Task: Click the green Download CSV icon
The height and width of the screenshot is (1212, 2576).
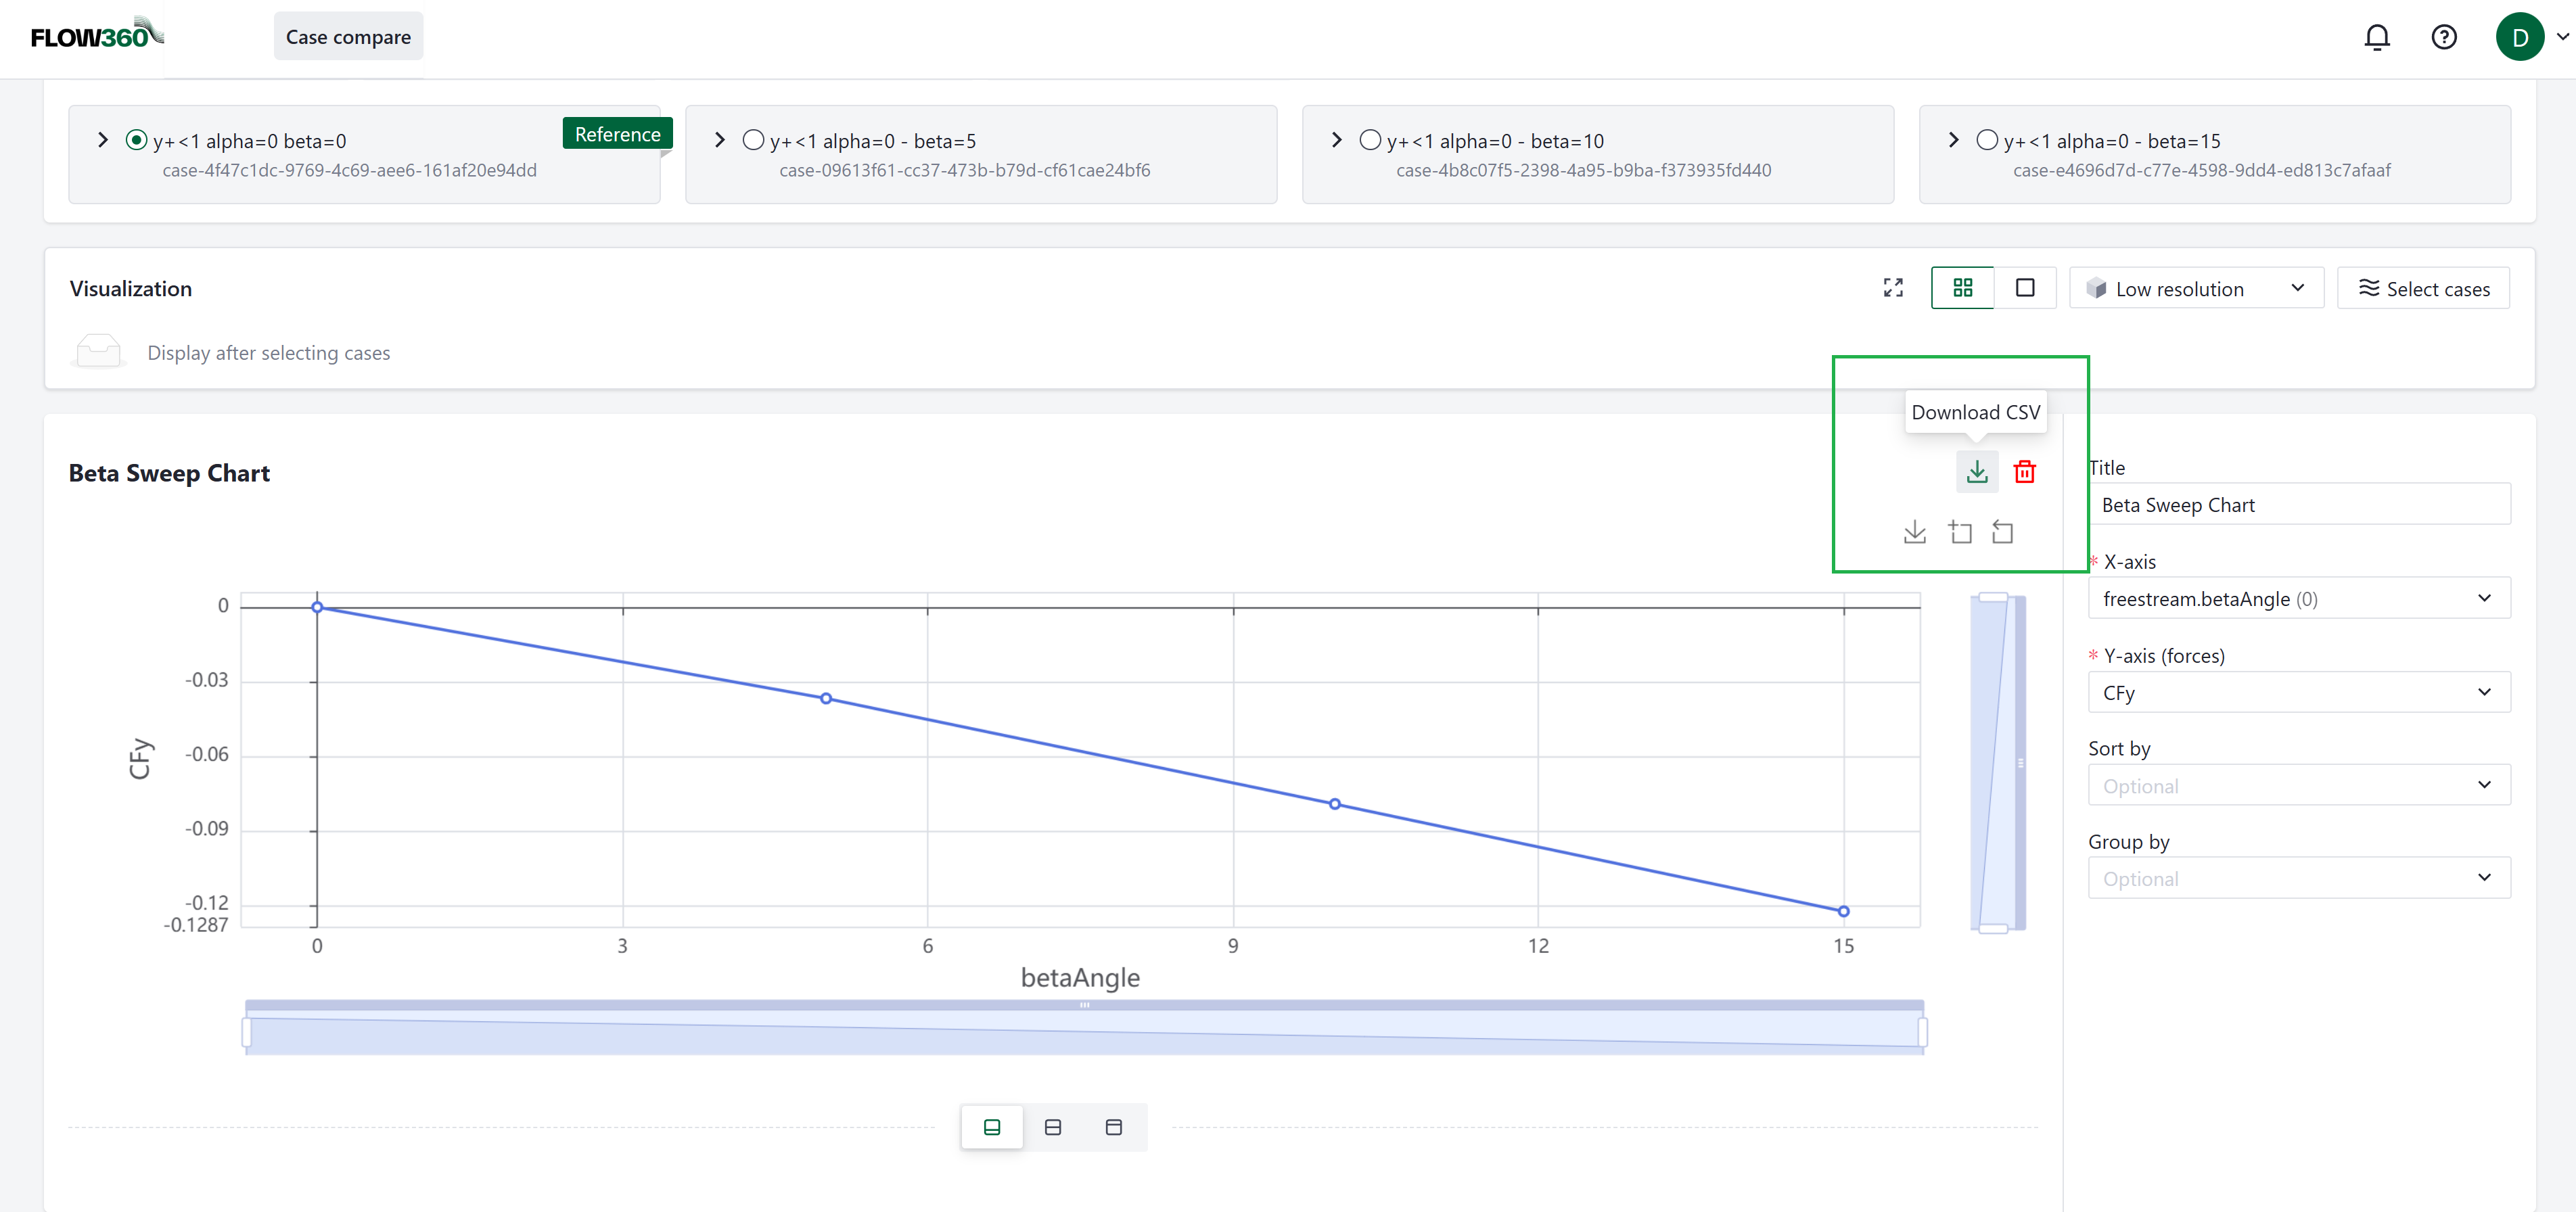Action: [1976, 471]
